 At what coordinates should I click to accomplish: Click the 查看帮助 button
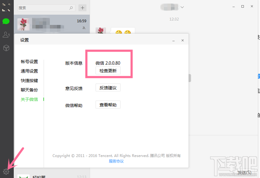pos(108,105)
